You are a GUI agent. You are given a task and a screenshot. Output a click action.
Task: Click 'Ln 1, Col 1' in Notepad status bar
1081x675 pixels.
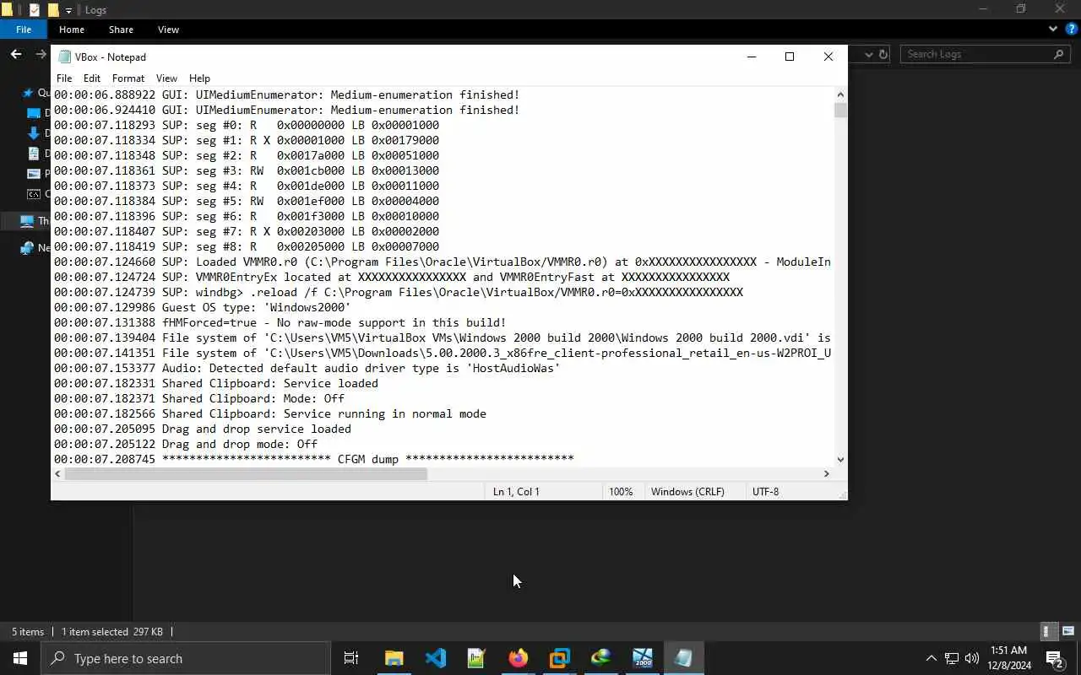point(516,492)
